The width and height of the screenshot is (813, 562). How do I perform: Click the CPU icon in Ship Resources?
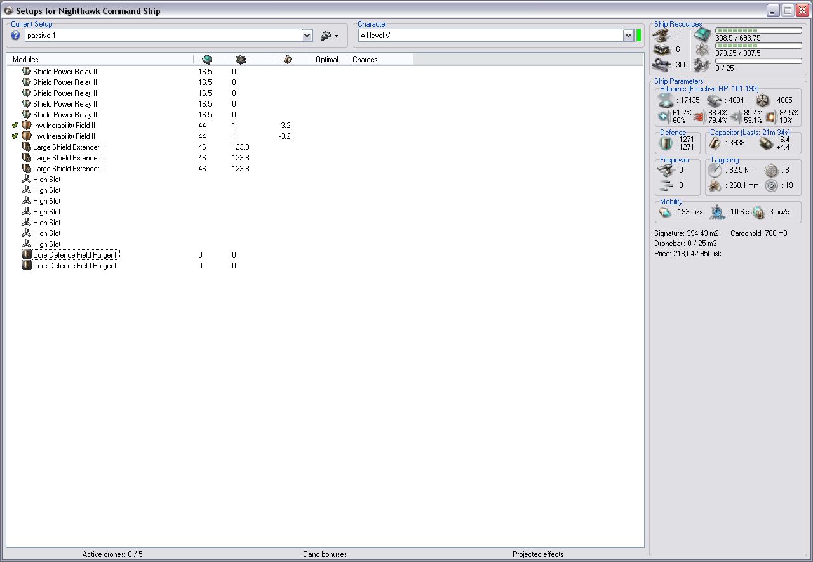(702, 34)
